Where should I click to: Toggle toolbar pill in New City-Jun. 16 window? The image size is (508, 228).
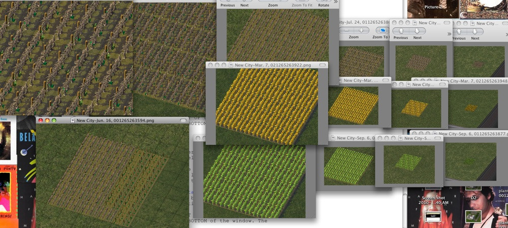(183, 121)
